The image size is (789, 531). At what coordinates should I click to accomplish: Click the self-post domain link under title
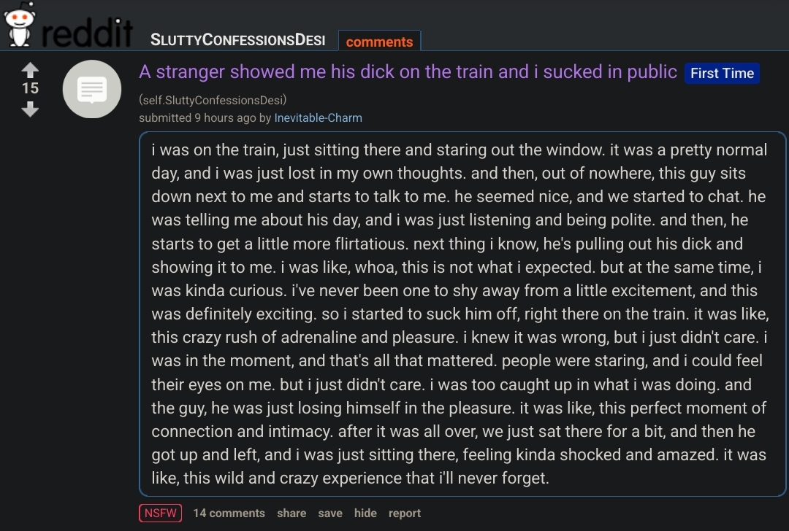[x=213, y=100]
